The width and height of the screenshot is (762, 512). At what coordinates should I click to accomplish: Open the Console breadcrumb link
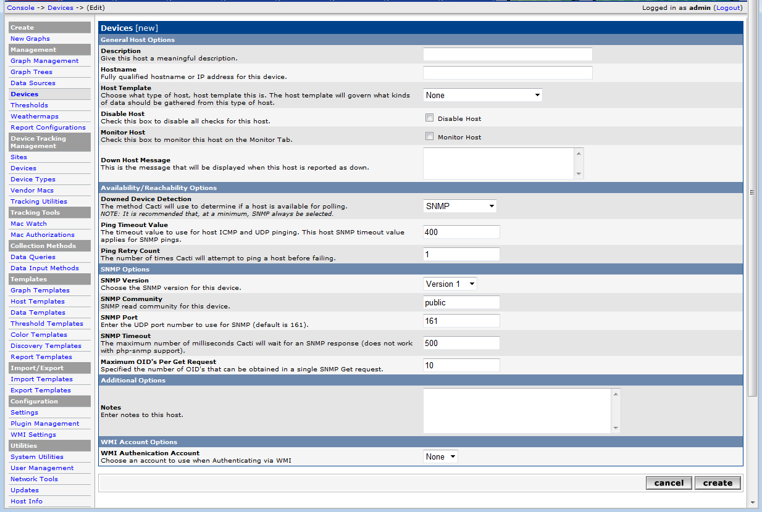(x=20, y=7)
